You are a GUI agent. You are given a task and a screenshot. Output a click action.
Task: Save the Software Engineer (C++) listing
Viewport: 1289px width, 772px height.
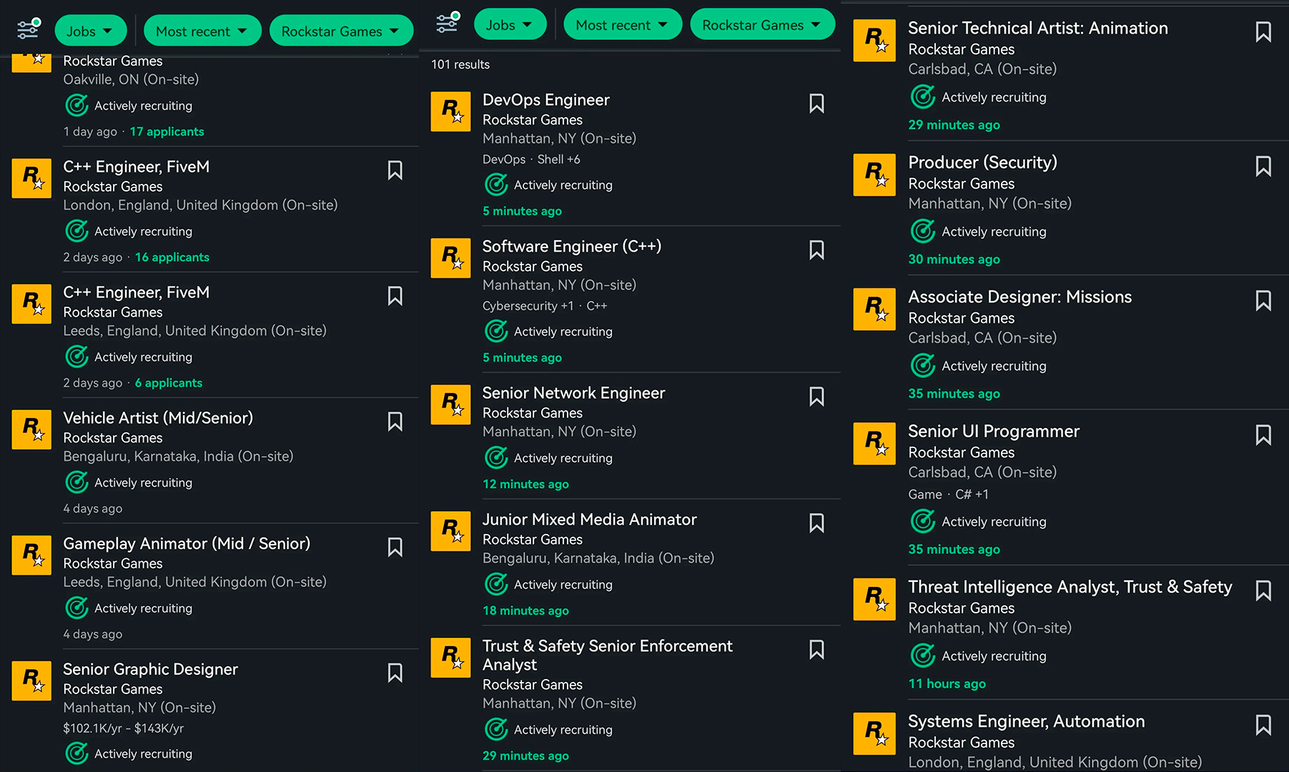pos(816,250)
